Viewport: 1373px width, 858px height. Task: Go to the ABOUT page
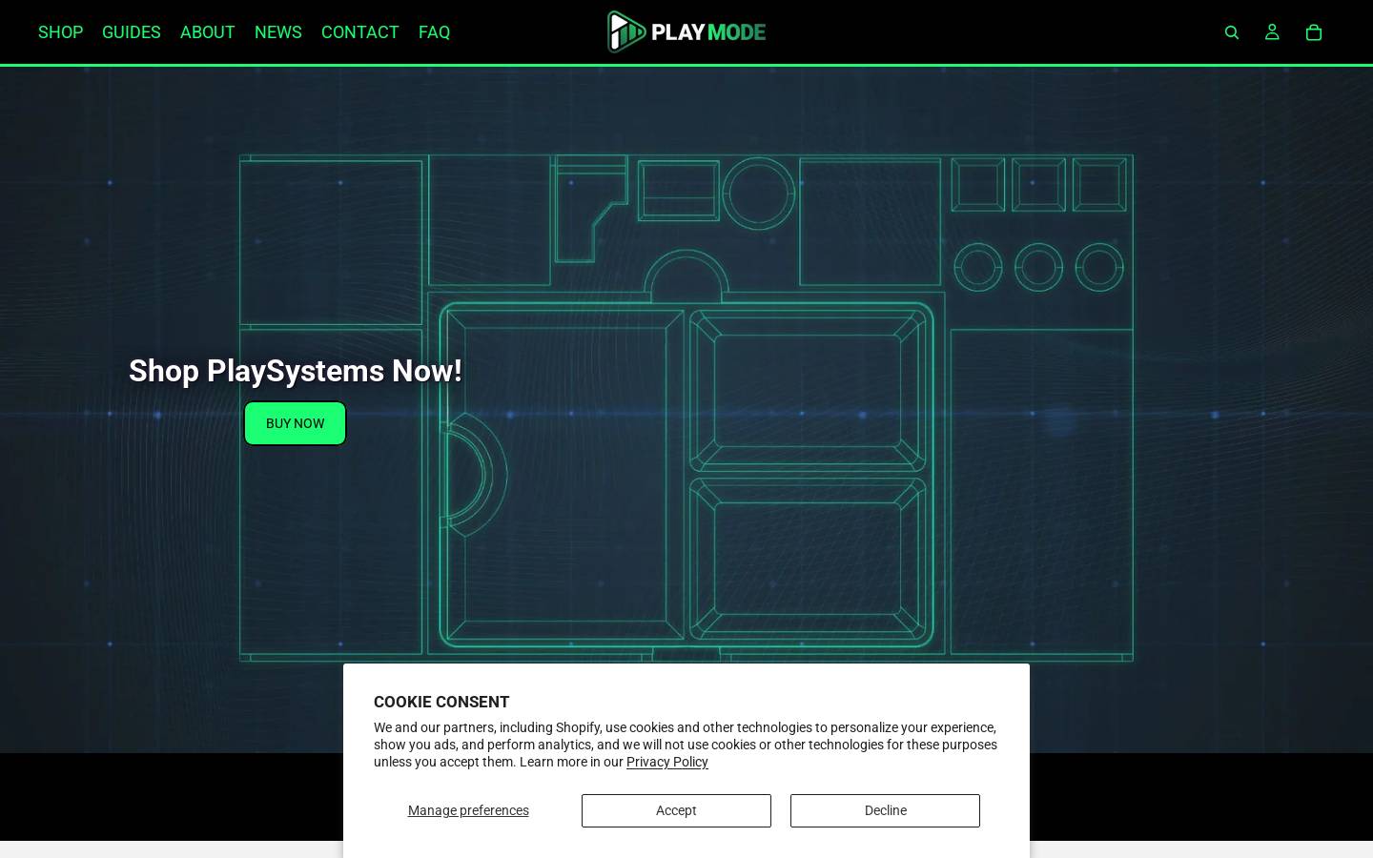(x=207, y=32)
